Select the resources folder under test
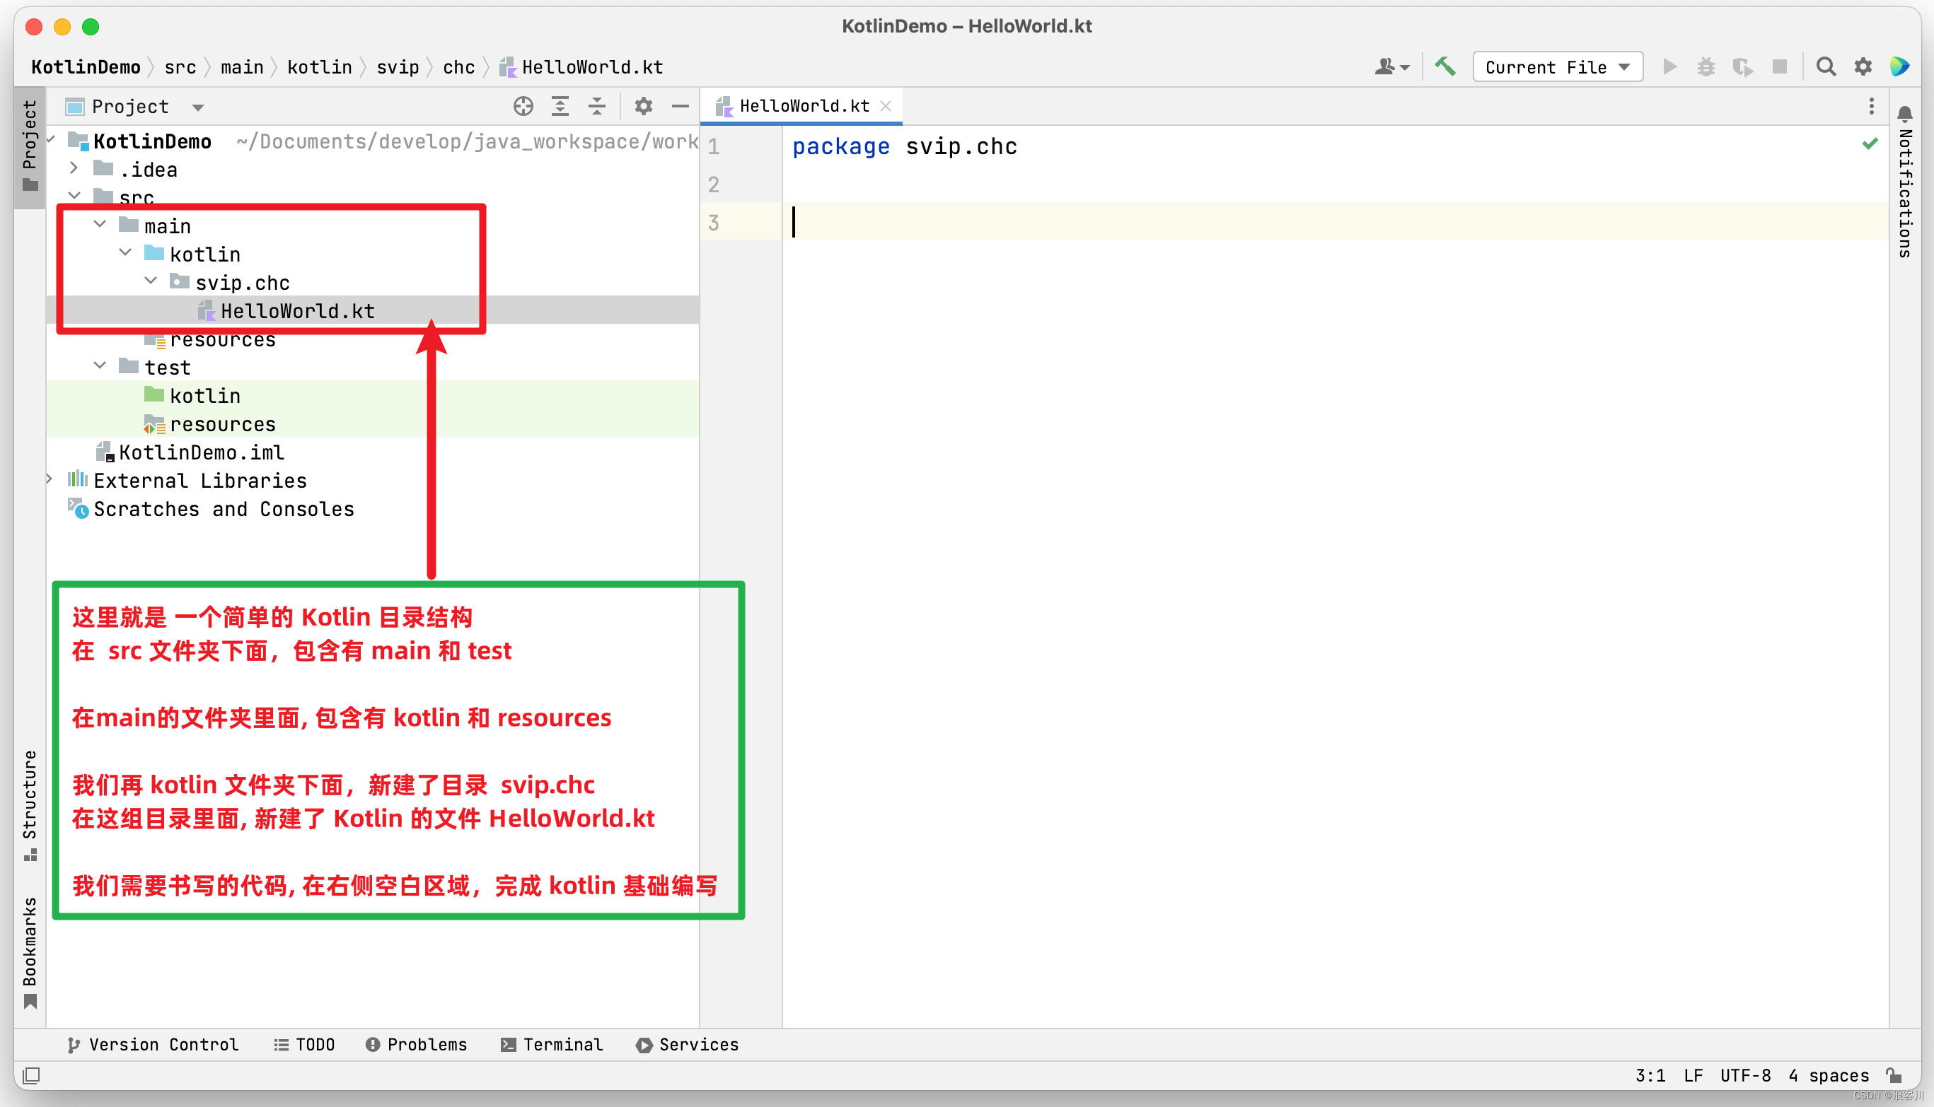Image resolution: width=1934 pixels, height=1107 pixels. 373,423
